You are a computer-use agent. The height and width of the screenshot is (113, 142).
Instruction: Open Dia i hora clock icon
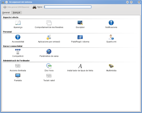[49, 66]
